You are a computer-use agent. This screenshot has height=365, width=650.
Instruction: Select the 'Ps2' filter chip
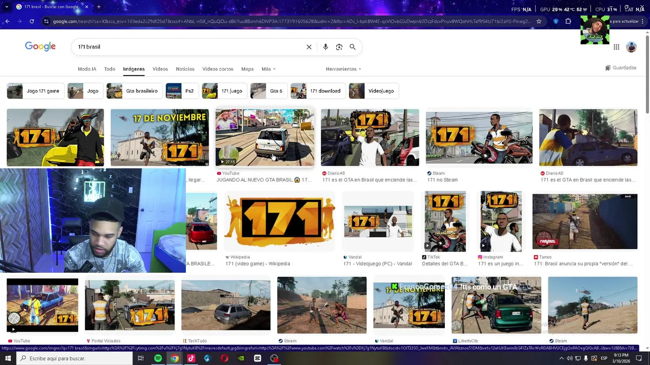182,91
